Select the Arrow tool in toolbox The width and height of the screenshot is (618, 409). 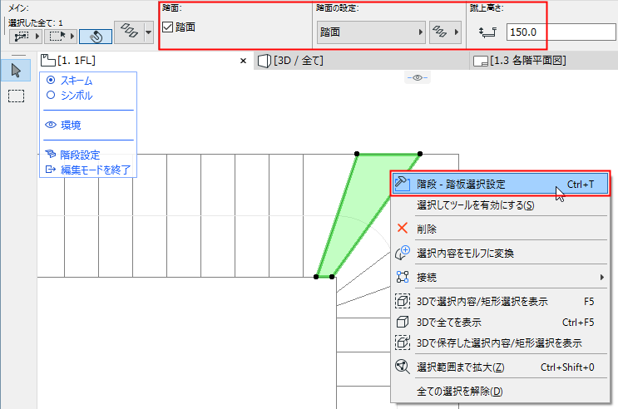pyautogui.click(x=16, y=71)
